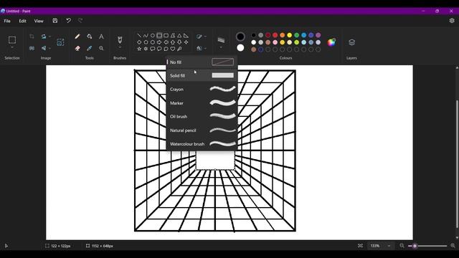Open the Layers panel
The width and height of the screenshot is (459, 258).
pos(351,42)
